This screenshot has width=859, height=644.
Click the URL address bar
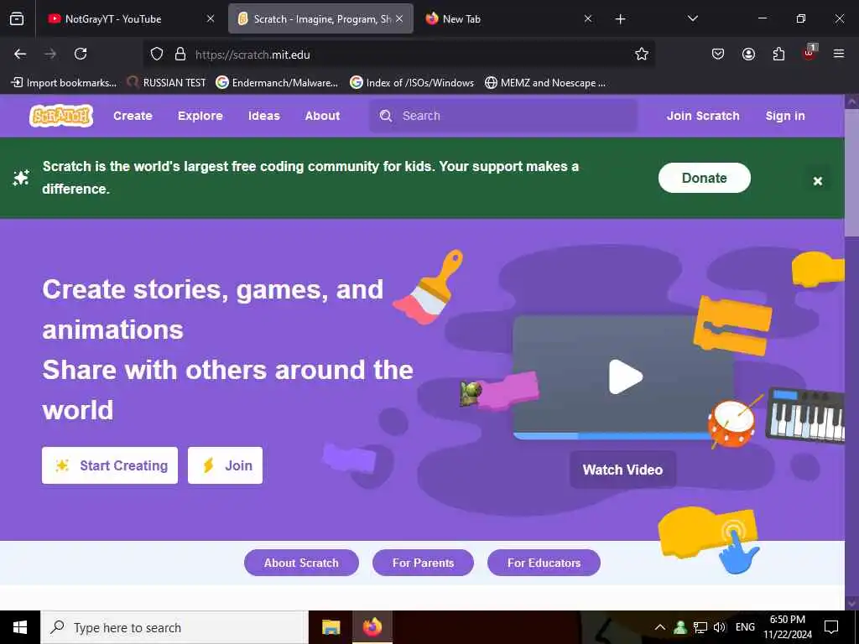400,55
